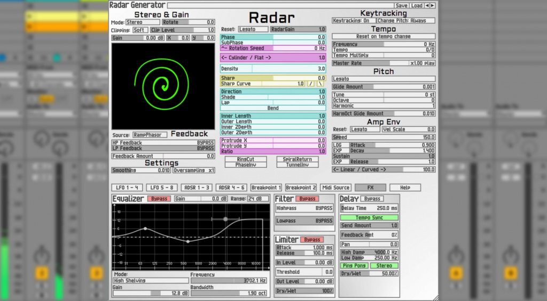Toggle the Equalizer Bypass button

159,199
